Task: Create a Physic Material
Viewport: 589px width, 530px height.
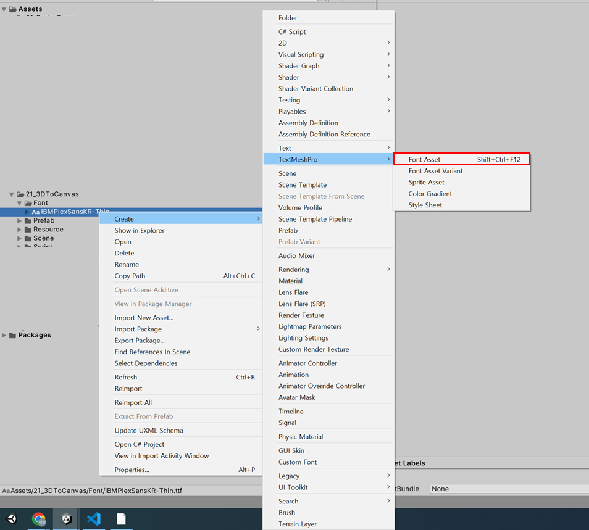Action: (x=328, y=437)
